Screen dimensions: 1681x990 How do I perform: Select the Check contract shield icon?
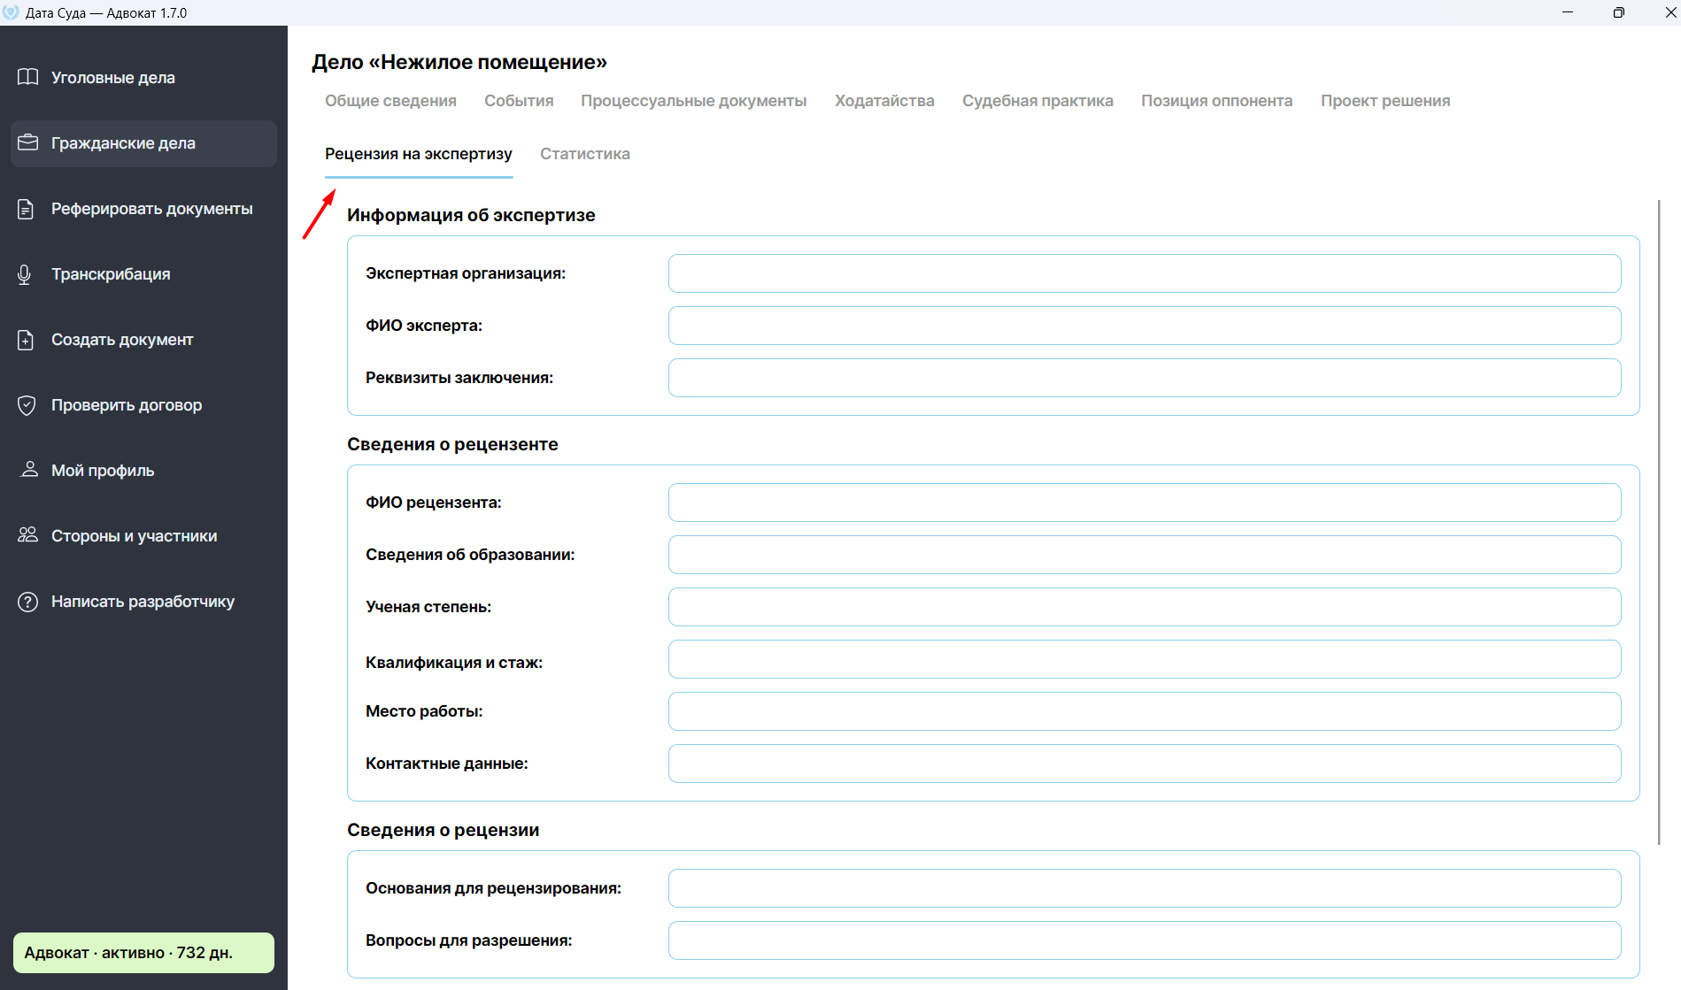tap(27, 405)
